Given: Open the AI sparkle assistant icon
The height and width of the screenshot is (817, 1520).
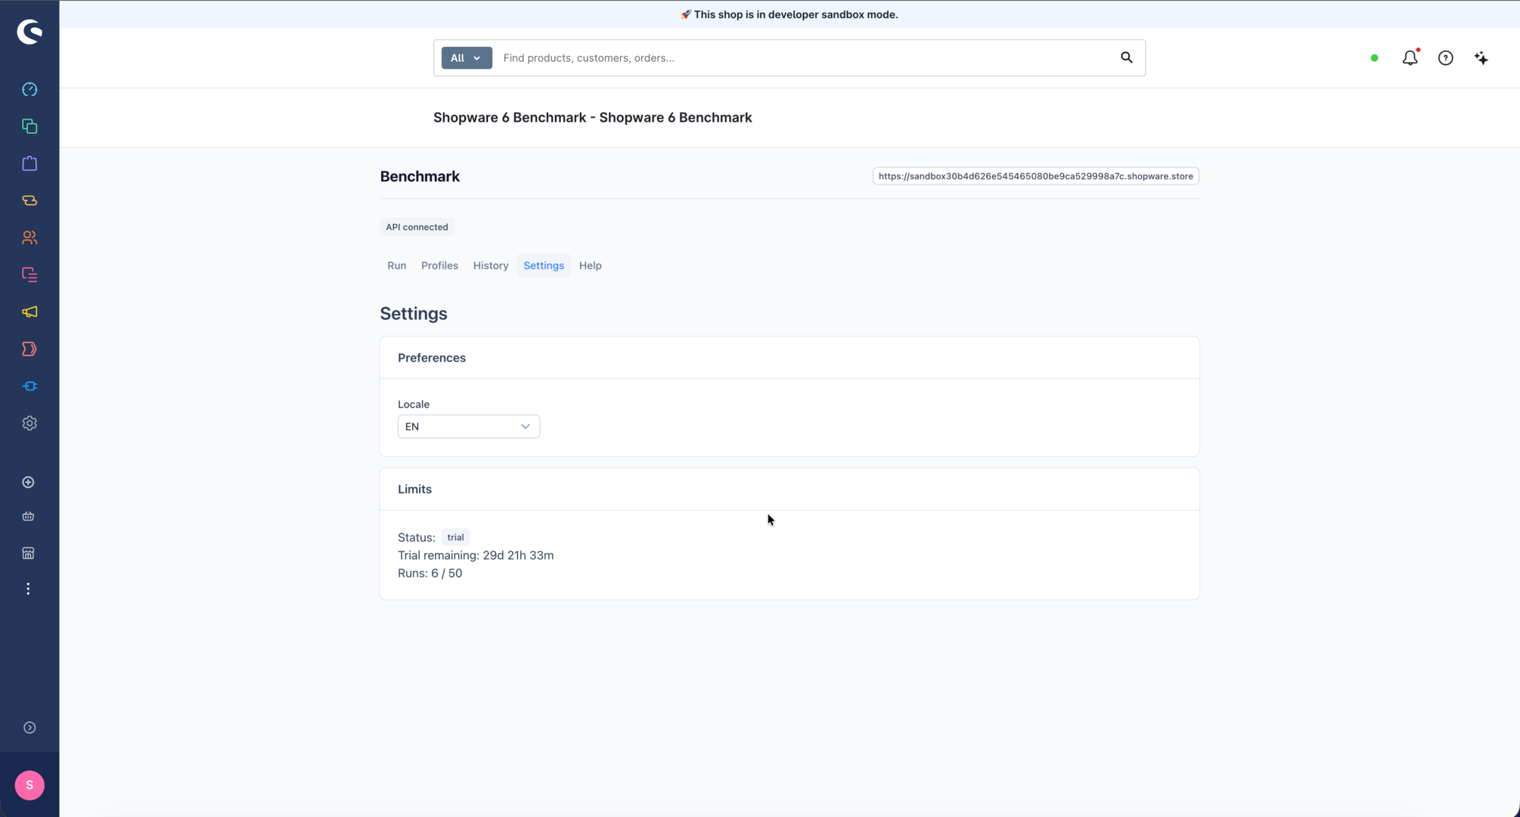Looking at the screenshot, I should tap(1481, 58).
